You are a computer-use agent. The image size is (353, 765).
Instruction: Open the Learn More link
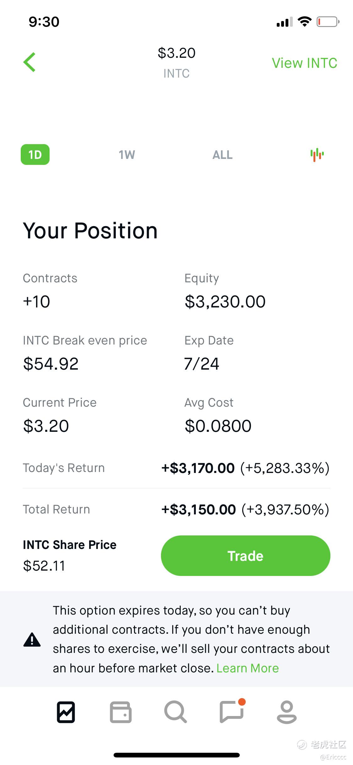point(248,668)
